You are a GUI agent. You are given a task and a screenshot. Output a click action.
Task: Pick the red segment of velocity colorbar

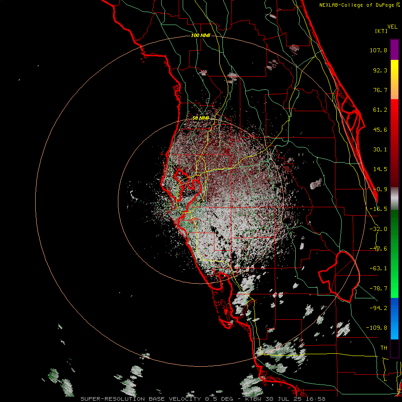tap(394, 143)
